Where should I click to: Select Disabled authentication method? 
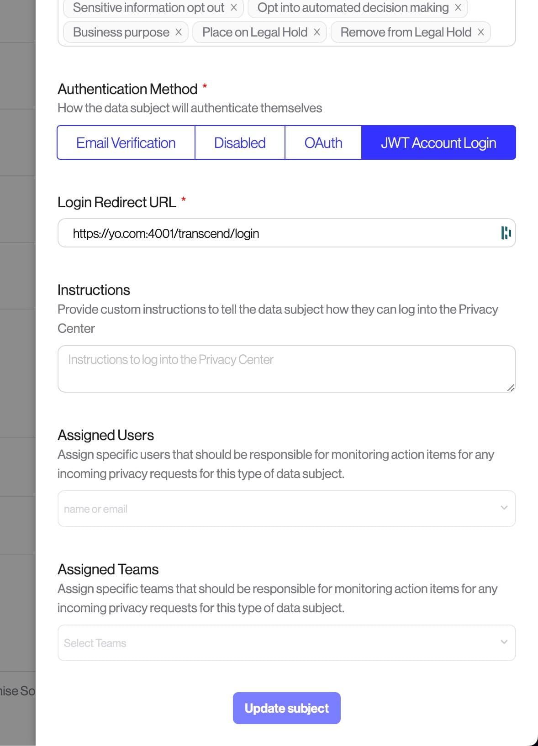pos(240,143)
